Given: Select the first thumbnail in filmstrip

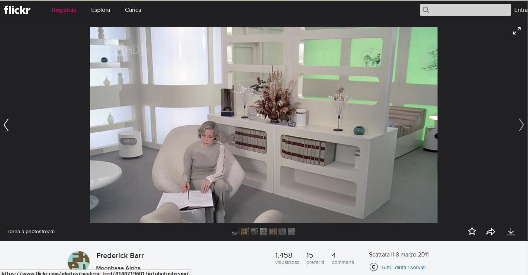Looking at the screenshot, I should (236, 232).
